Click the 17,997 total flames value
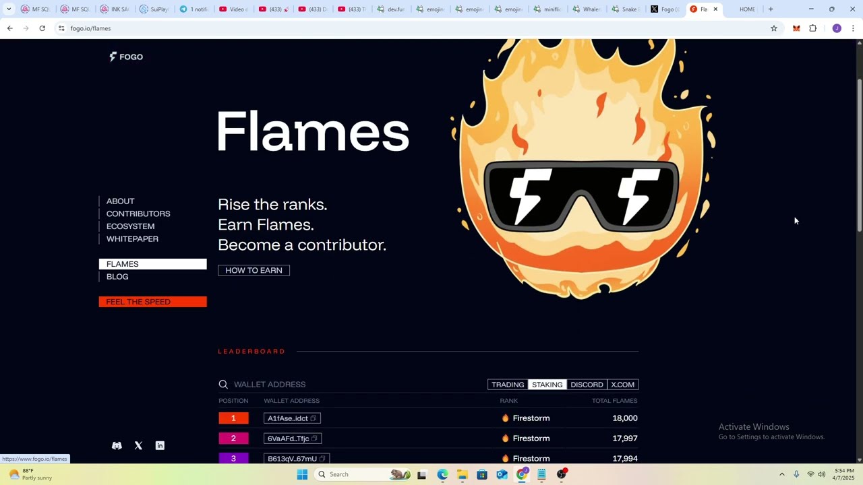The width and height of the screenshot is (863, 485). [625, 439]
